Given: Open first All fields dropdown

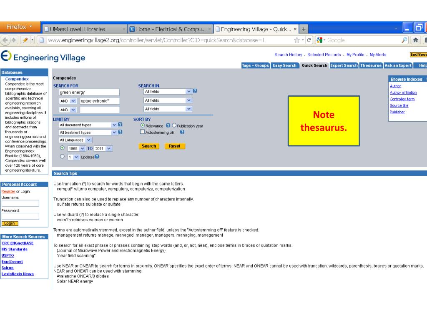Looking at the screenshot, I should (168, 91).
